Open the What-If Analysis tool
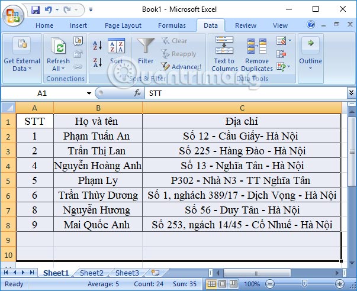Image resolution: width=357 pixels, height=291 pixels. [281, 67]
